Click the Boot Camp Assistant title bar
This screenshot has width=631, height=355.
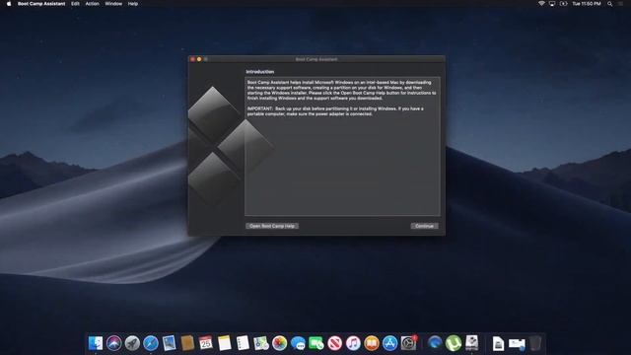point(316,59)
